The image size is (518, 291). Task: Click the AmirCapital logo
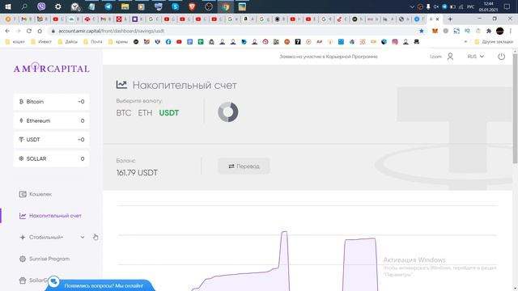click(52, 68)
